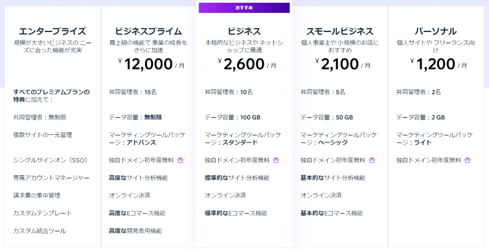Click the ¥12,000 monthly price
The height and width of the screenshot is (249, 489).
[x=151, y=64]
